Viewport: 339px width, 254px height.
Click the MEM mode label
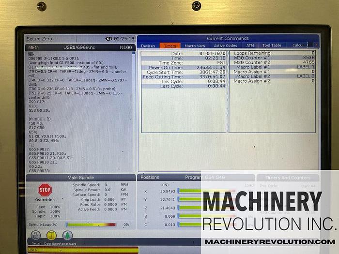point(33,47)
